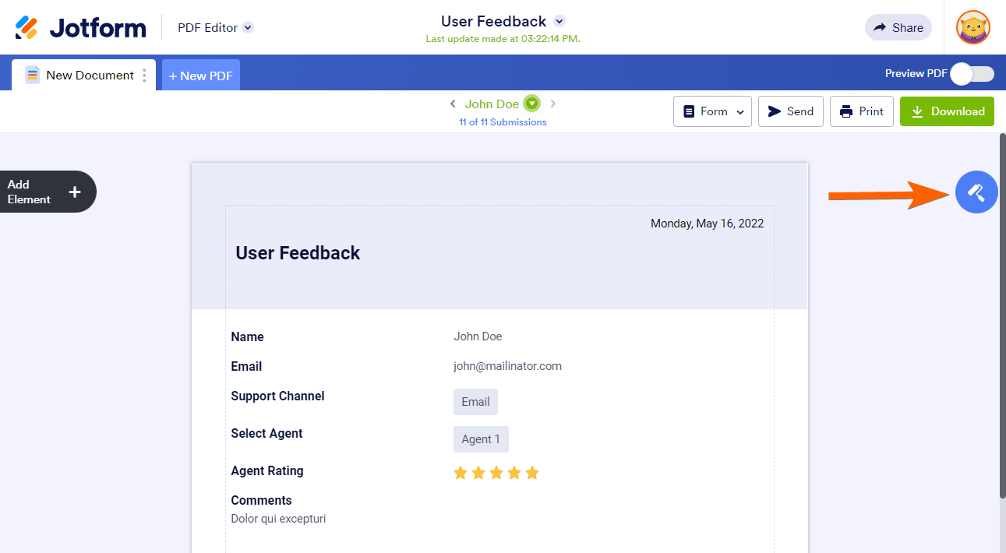Create a New PDF tab
The width and height of the screenshot is (1006, 553).
pyautogui.click(x=200, y=76)
